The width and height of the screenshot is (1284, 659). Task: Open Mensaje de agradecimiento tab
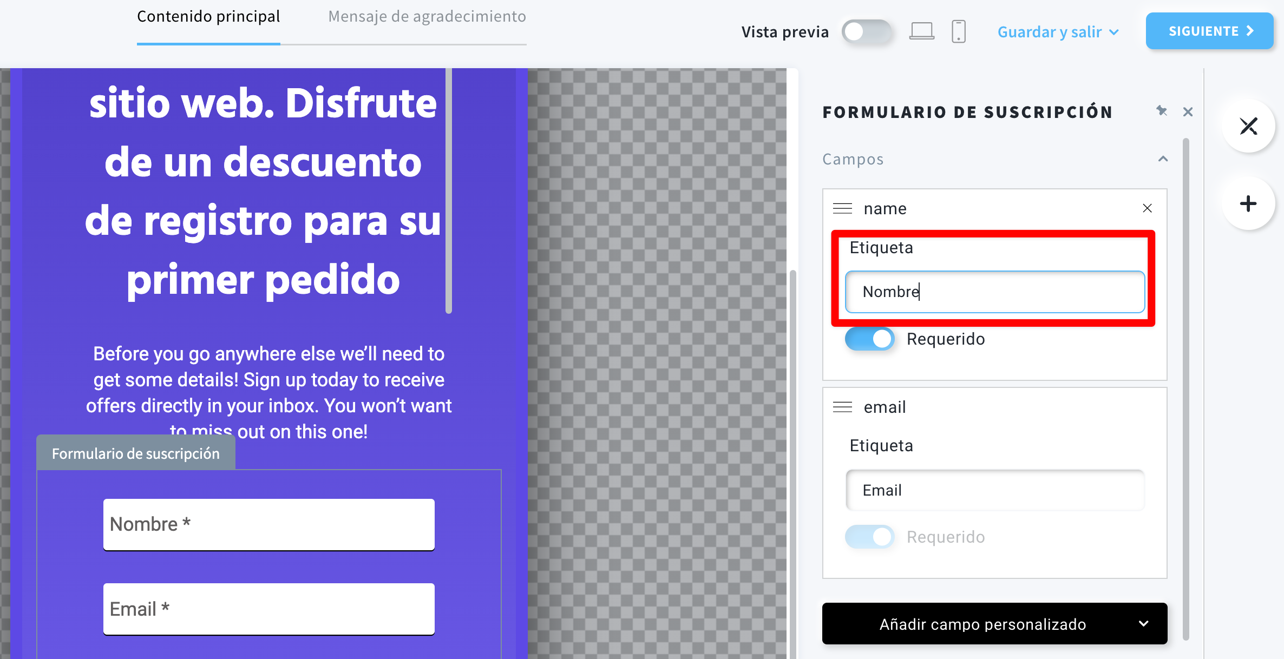pos(427,17)
